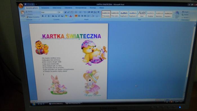The image size is (197, 111).
Task: Click the Clear Formatting icon
Action: 71,12
